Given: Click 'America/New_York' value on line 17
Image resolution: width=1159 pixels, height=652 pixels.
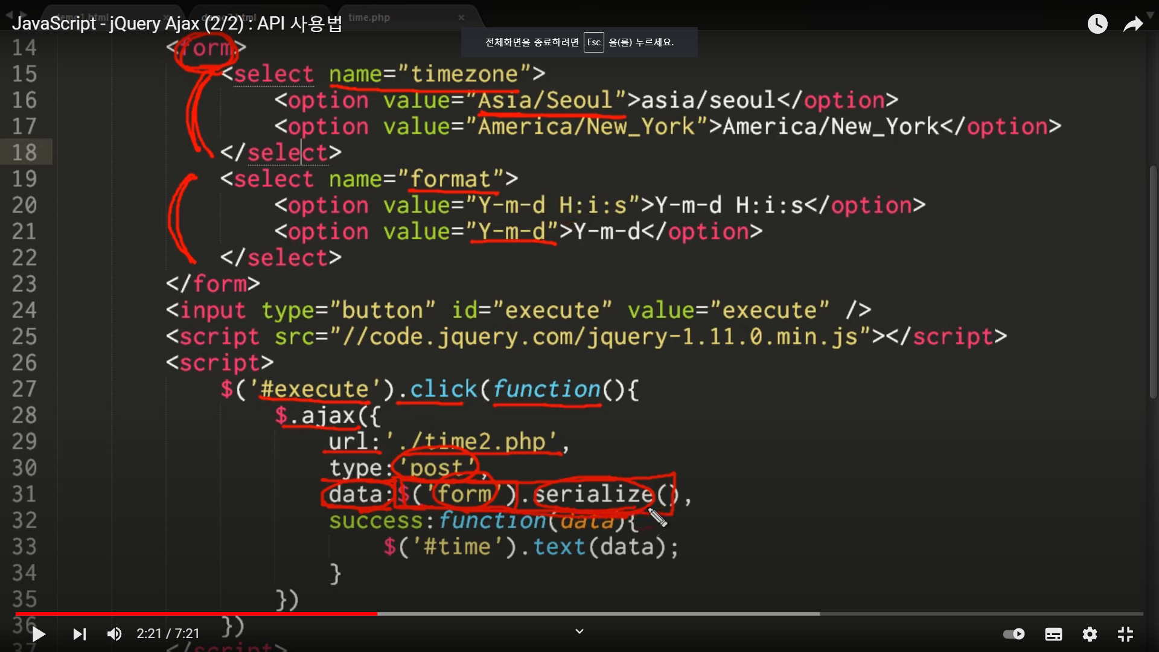Looking at the screenshot, I should coord(586,126).
